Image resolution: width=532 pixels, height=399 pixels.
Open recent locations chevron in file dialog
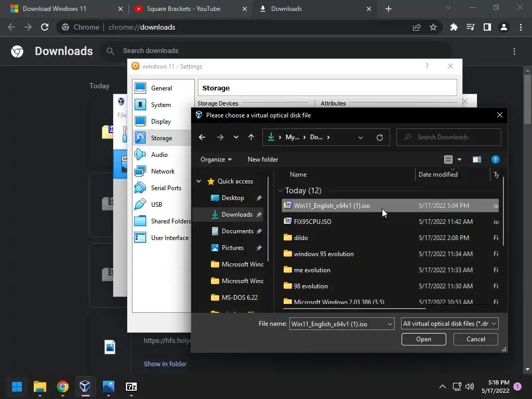click(x=236, y=137)
